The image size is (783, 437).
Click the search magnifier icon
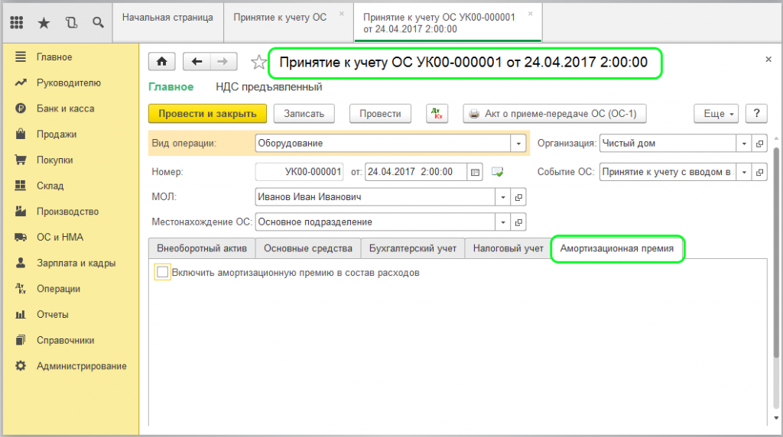pyautogui.click(x=98, y=23)
